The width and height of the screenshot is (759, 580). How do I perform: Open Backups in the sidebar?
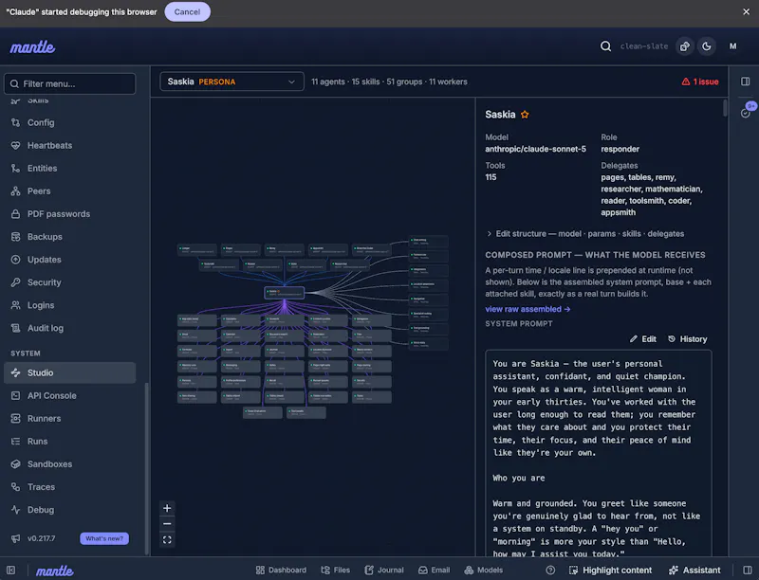point(69,237)
